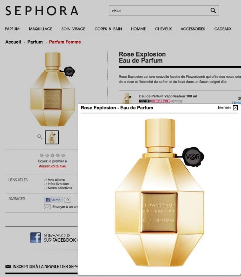241x277 pixels.
Task: Click the newsletter envelope icon
Action: [x=8, y=266]
